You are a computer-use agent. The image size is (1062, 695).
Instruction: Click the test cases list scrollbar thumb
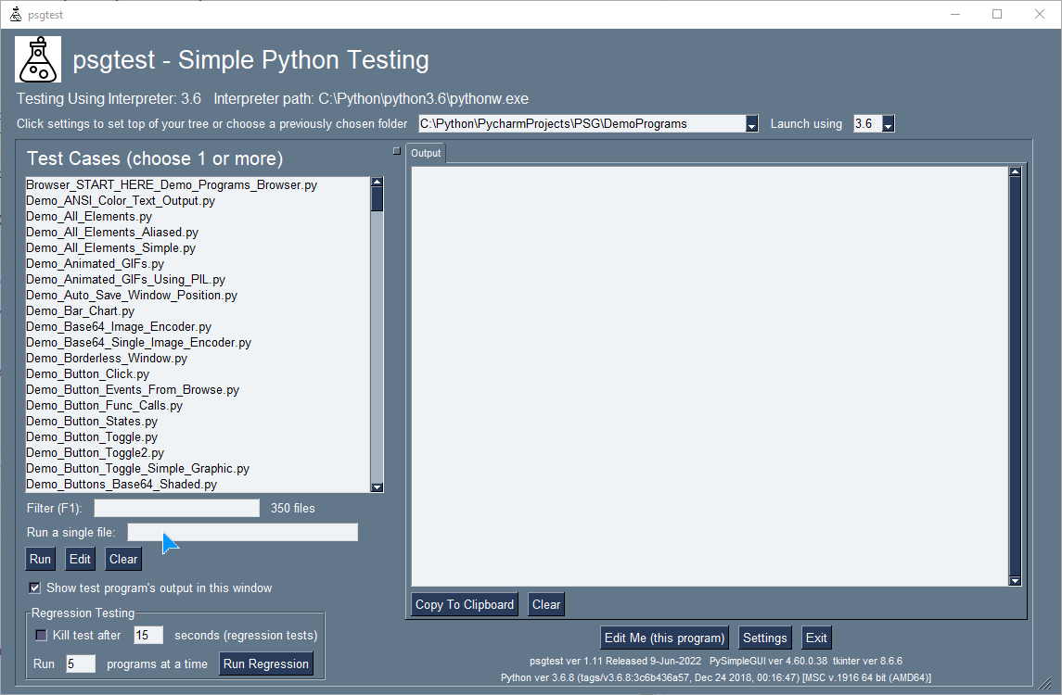point(377,199)
